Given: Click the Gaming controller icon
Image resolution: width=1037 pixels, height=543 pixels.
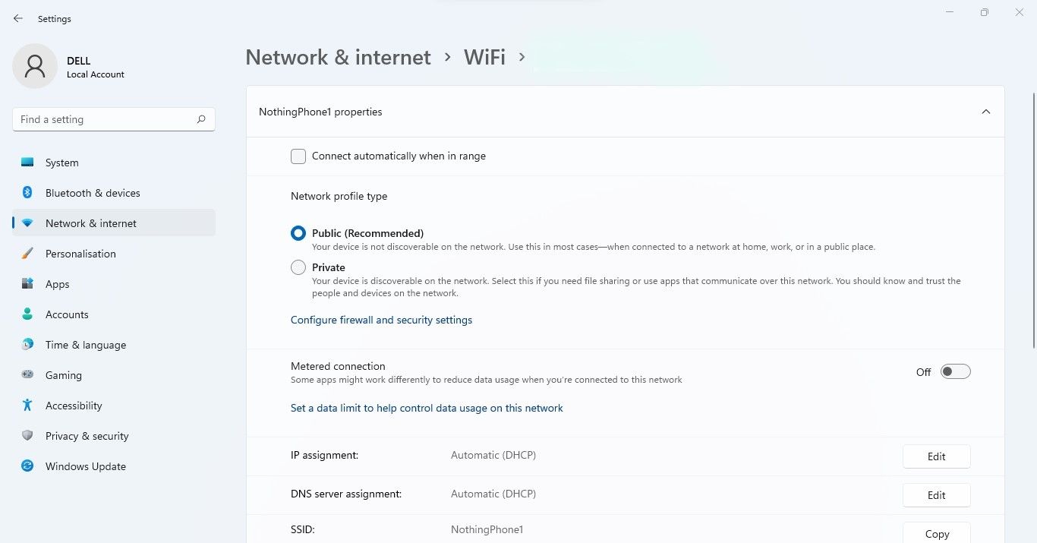Looking at the screenshot, I should click(x=27, y=375).
